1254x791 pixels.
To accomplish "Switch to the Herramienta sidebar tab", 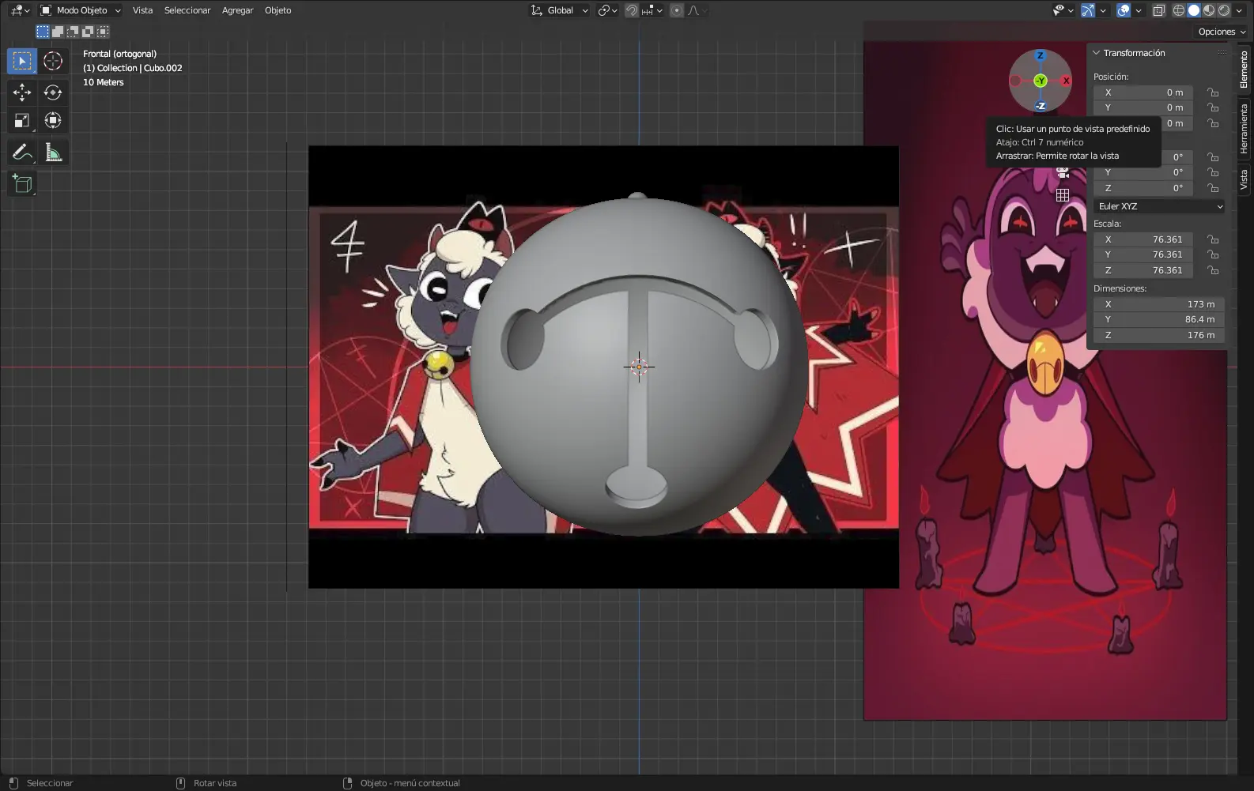I will [1244, 128].
